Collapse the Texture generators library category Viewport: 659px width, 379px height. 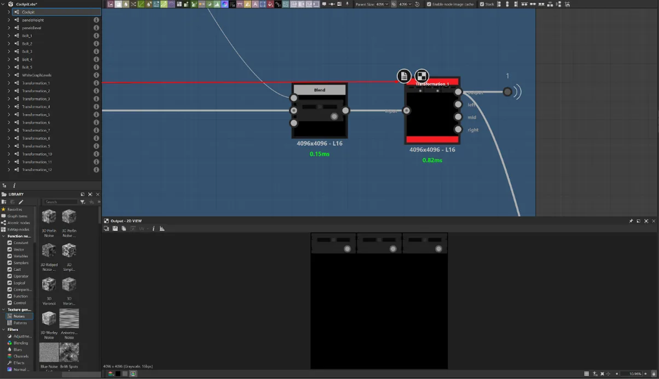click(3, 310)
